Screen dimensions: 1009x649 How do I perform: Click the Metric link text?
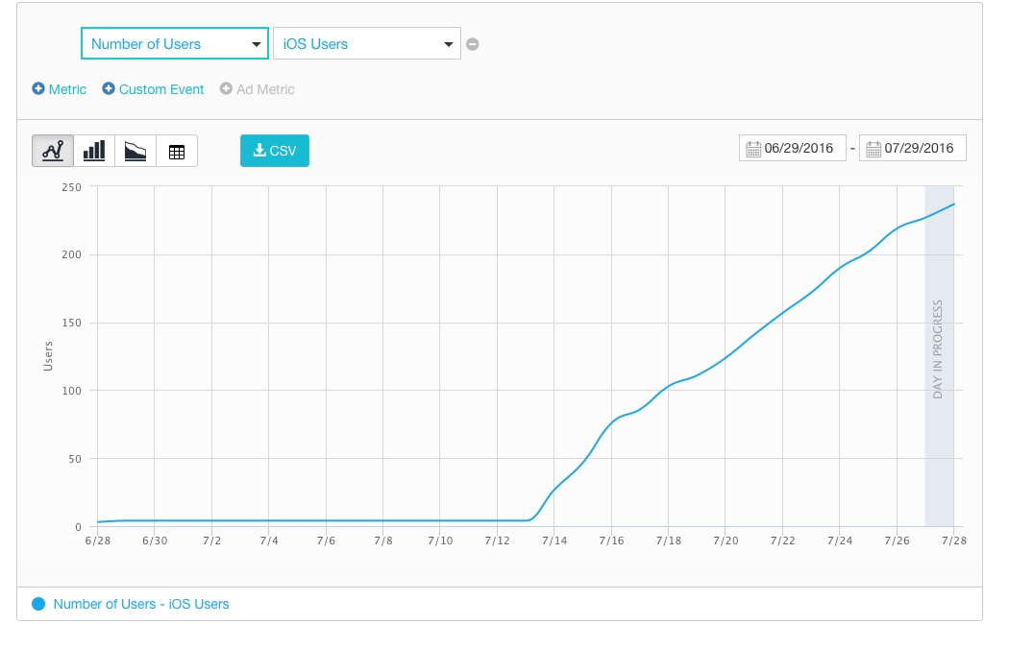tap(67, 89)
